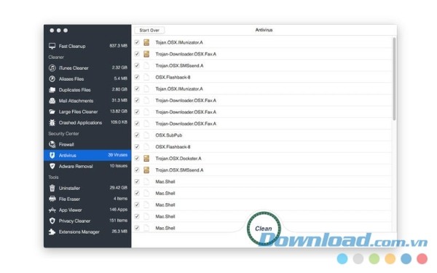Open Privacy Cleaner section
Image resolution: width=437 pixels, height=273 pixels.
87,221
